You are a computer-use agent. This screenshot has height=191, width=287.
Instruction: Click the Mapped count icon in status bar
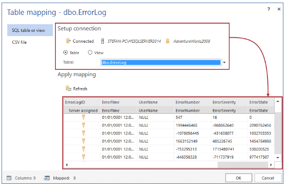click(47, 178)
